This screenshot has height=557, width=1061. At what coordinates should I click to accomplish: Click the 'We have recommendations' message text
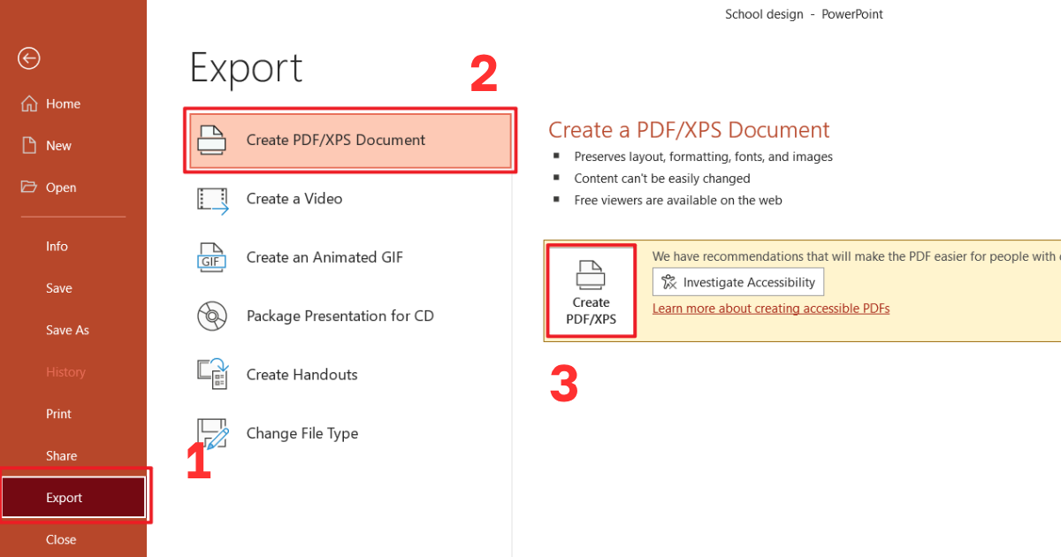856,256
